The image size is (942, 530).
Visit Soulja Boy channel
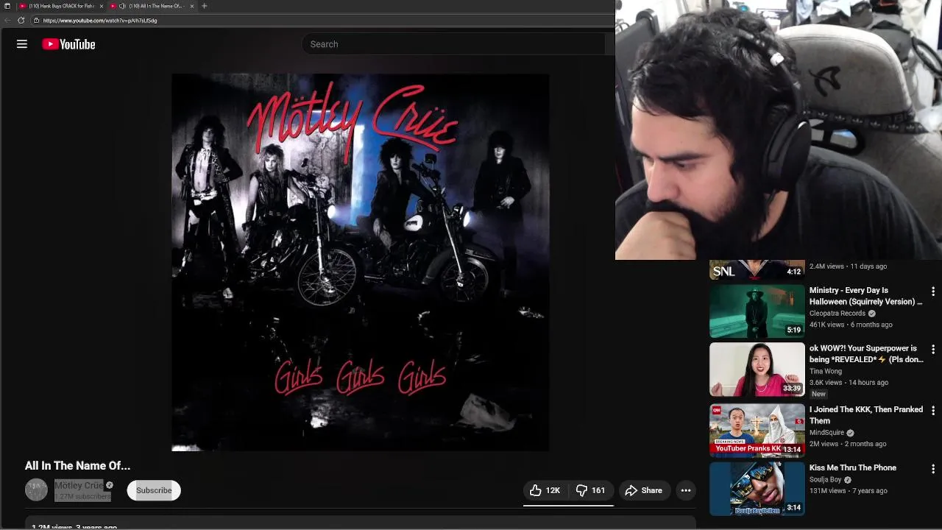826,480
